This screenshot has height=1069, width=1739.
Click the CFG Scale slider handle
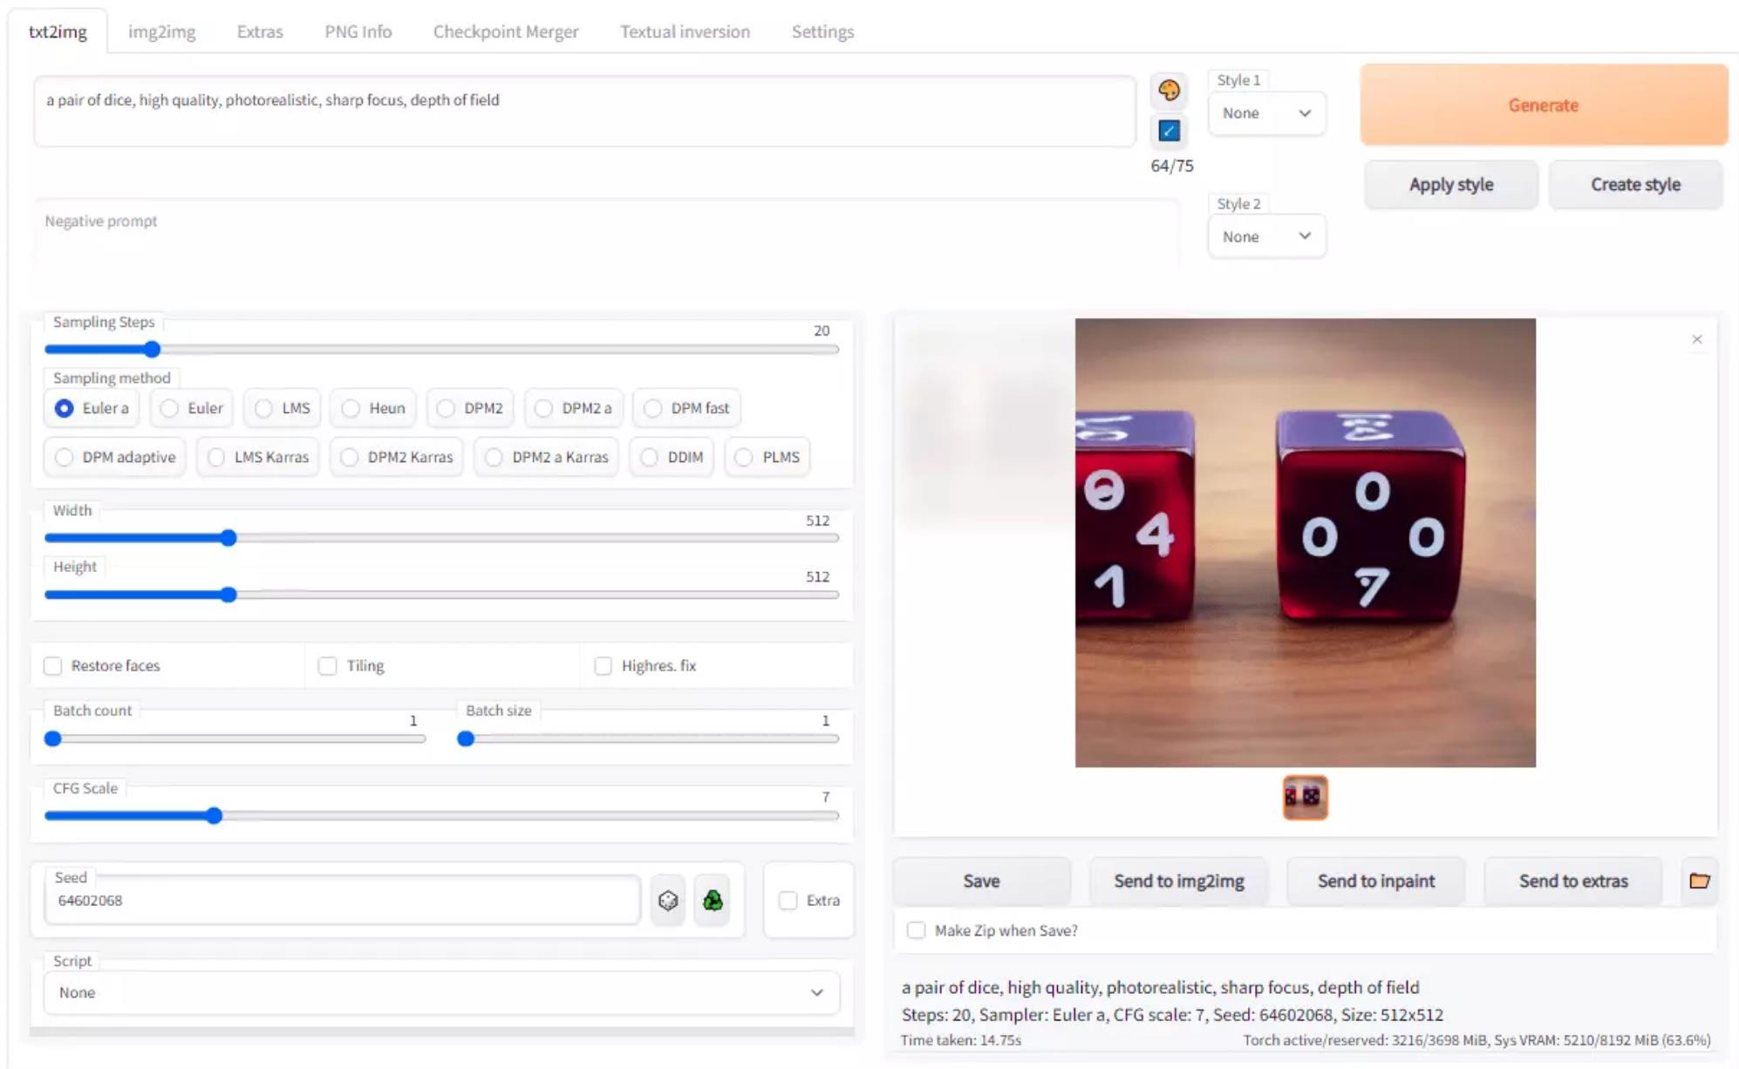(x=215, y=816)
